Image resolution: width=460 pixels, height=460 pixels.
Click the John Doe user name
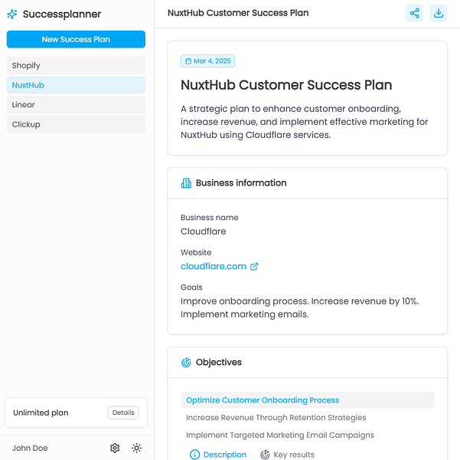[x=30, y=448]
